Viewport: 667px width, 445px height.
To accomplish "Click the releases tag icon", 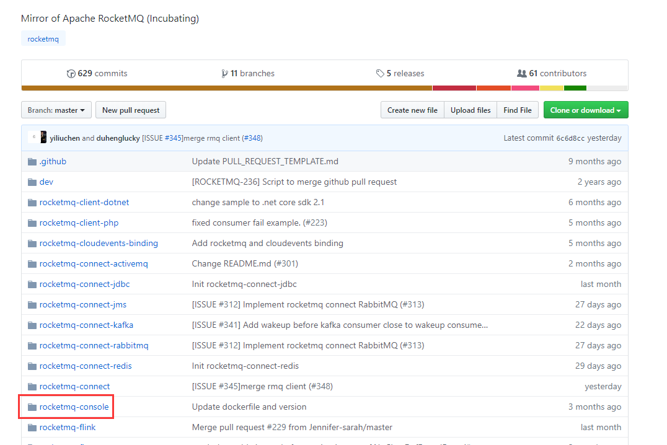I will click(x=380, y=74).
